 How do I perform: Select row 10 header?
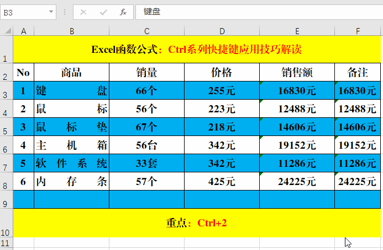[x=6, y=223]
